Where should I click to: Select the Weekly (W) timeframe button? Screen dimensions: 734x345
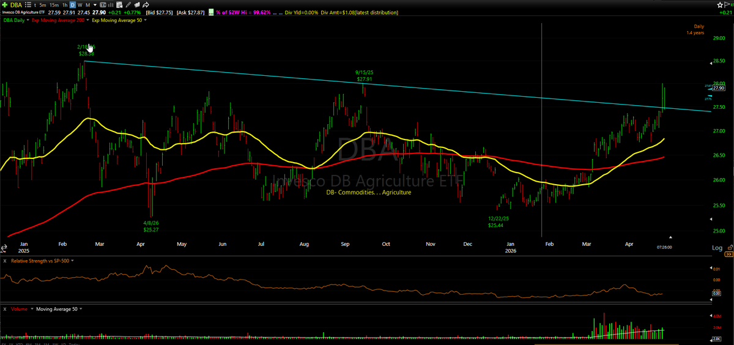(x=80, y=5)
